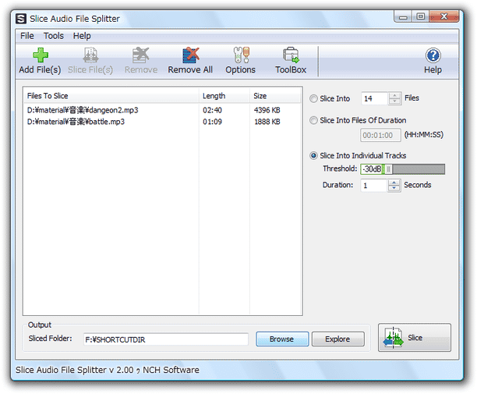The width and height of the screenshot is (477, 394).
Task: Decrease the Duration seconds value
Action: (x=394, y=189)
